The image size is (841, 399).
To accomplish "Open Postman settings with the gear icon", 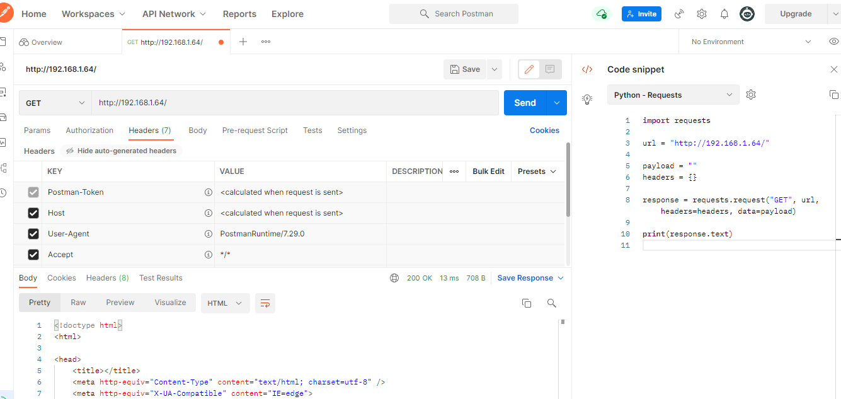I will click(x=702, y=13).
